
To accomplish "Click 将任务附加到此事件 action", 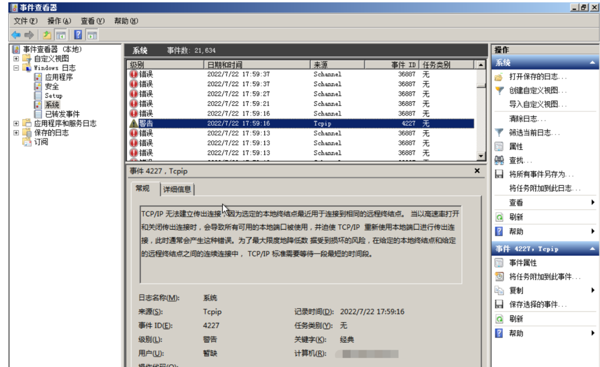I will click(x=544, y=276).
